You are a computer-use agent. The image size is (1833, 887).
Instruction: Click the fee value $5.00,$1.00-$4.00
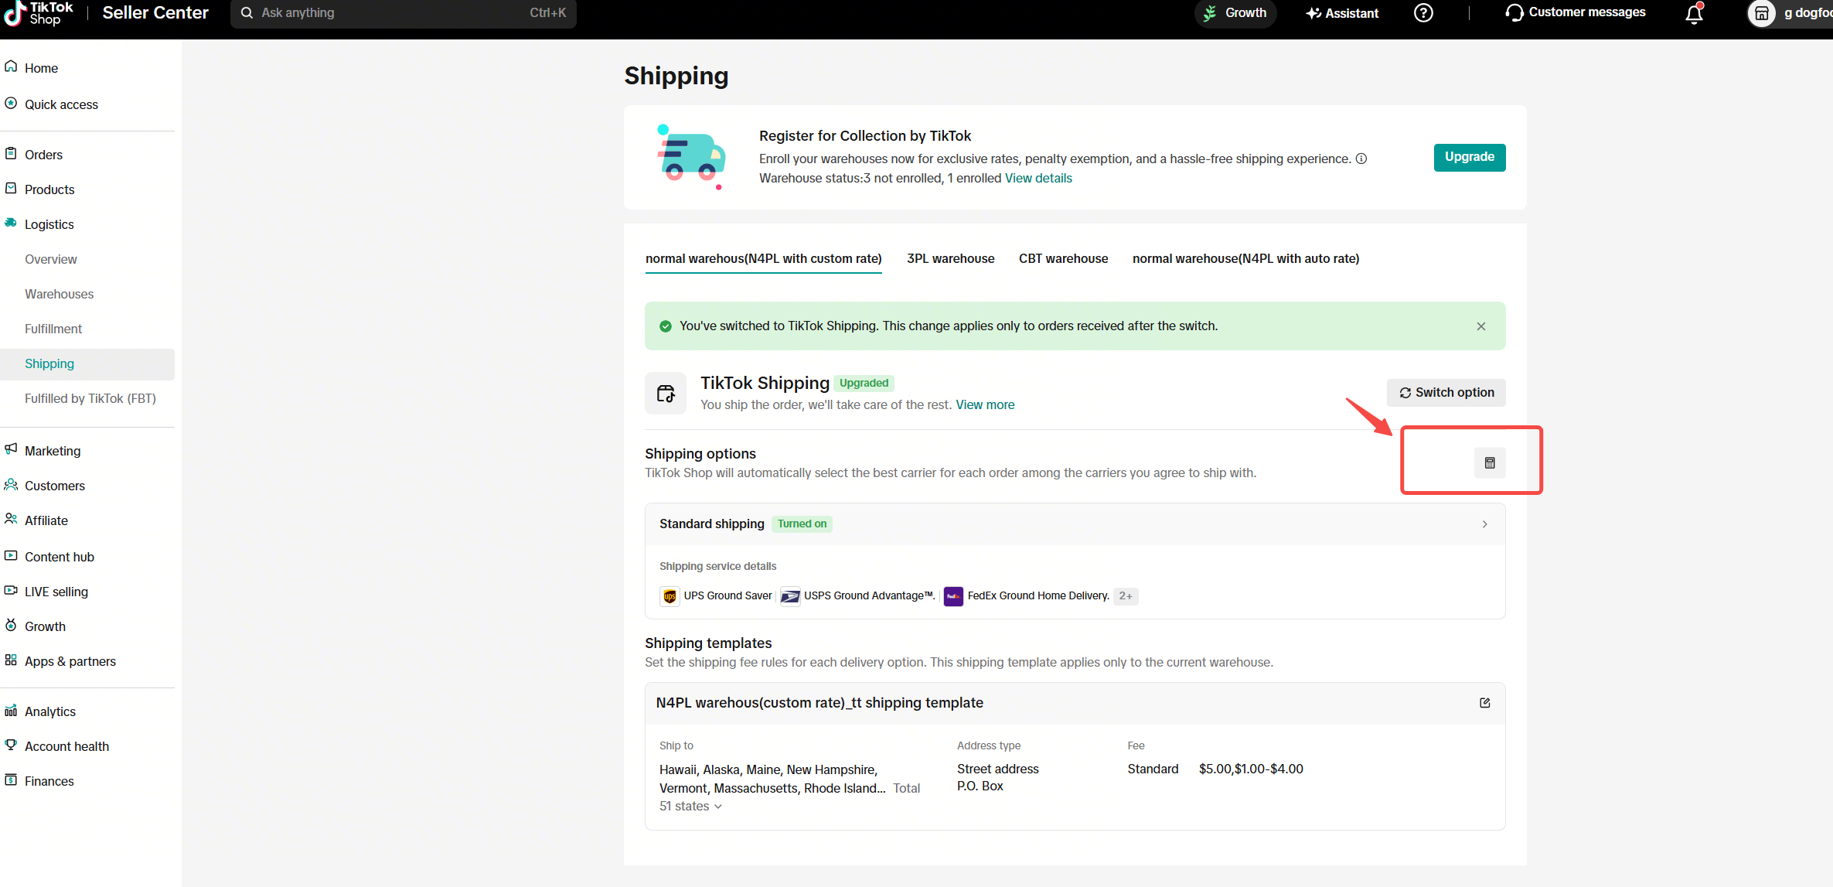point(1251,769)
